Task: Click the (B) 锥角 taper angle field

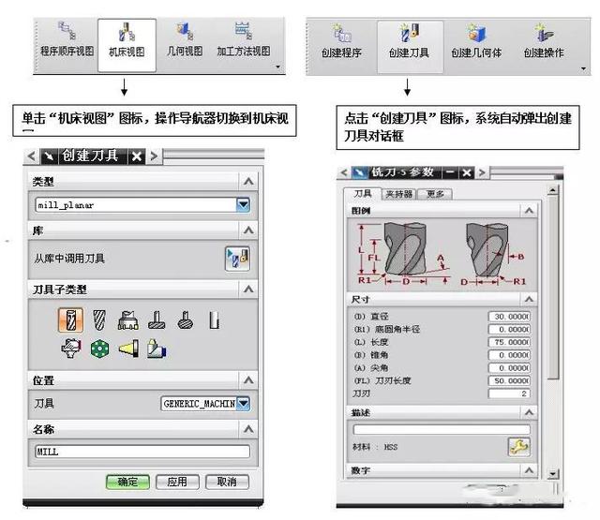Action: click(509, 355)
